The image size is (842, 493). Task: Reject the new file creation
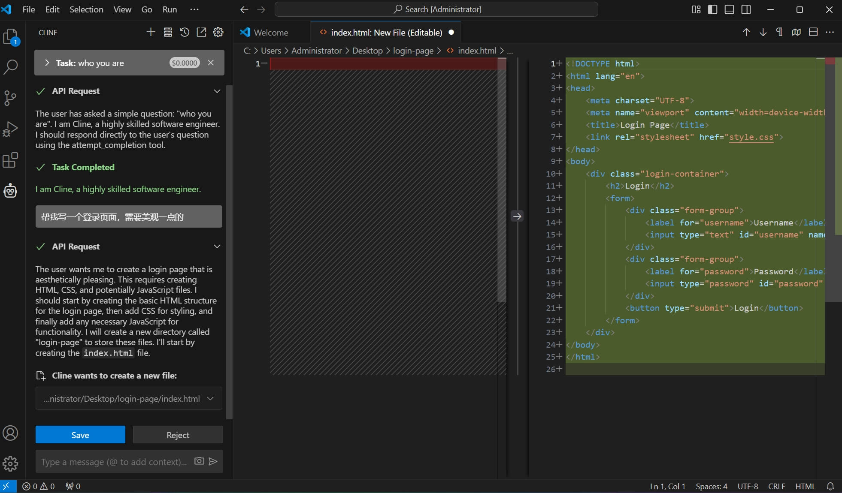coord(178,435)
